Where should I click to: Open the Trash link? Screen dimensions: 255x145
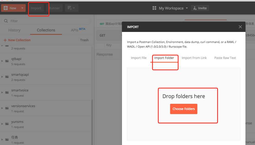coord(84,40)
